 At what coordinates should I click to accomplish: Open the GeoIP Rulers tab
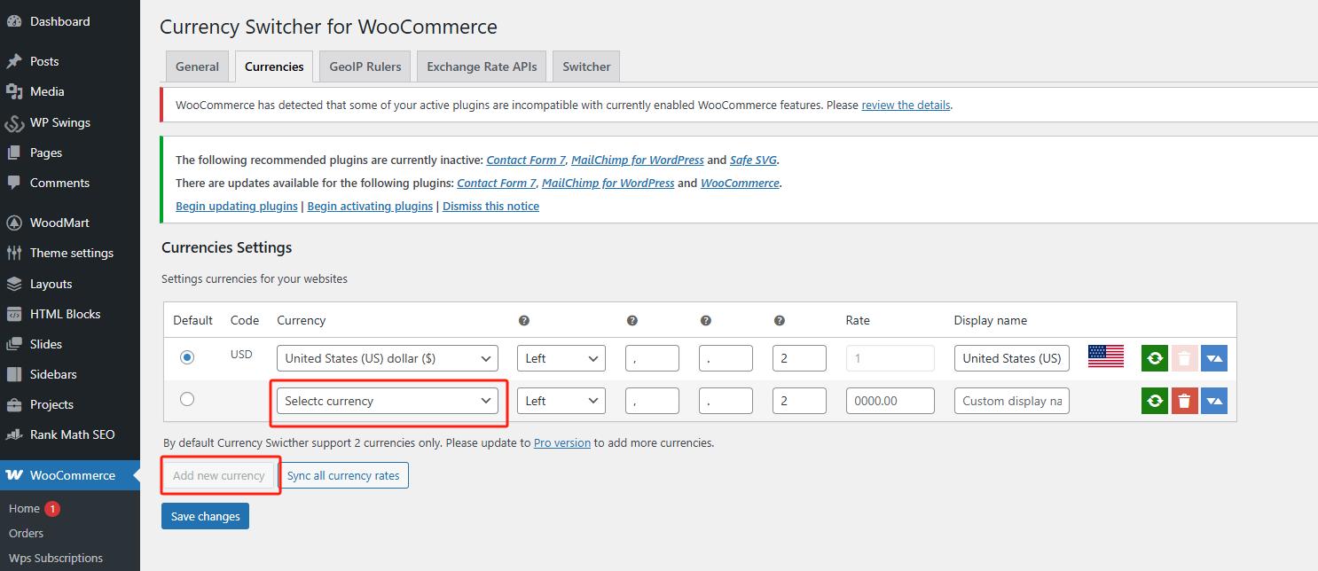coord(364,66)
